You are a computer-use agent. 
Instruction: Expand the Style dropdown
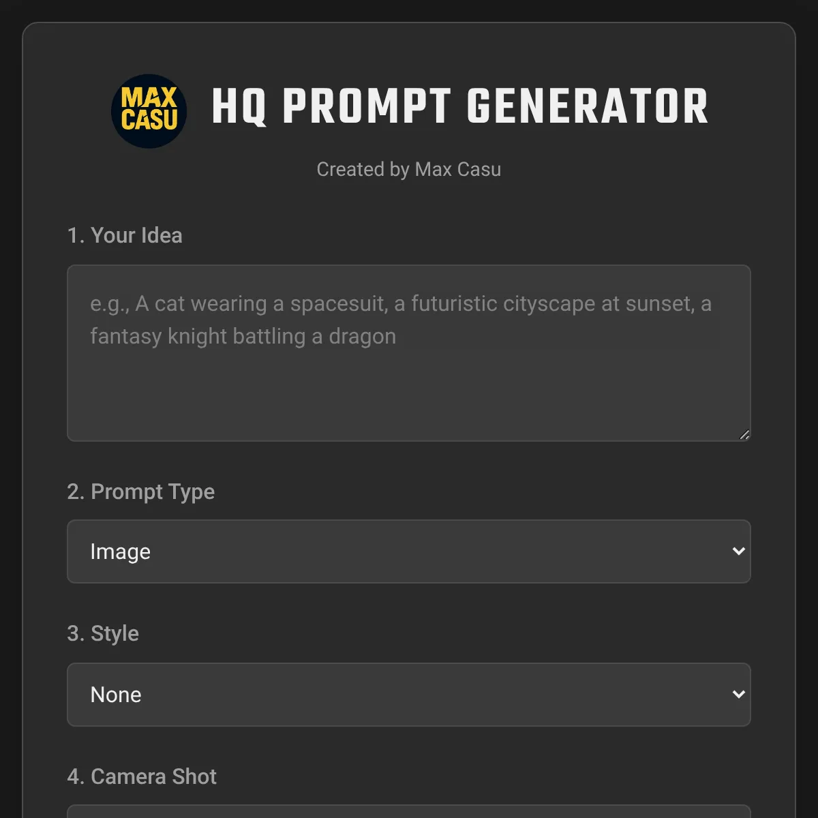[409, 695]
